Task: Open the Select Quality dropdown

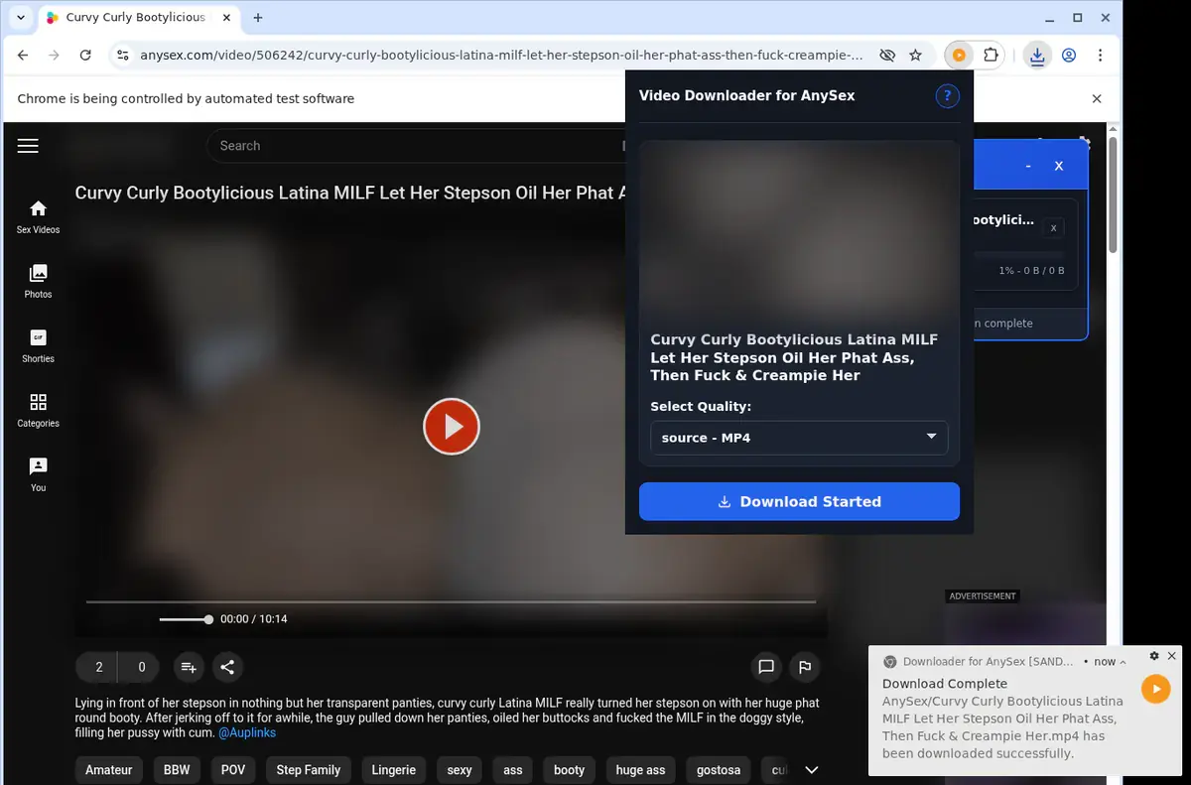Action: click(799, 438)
